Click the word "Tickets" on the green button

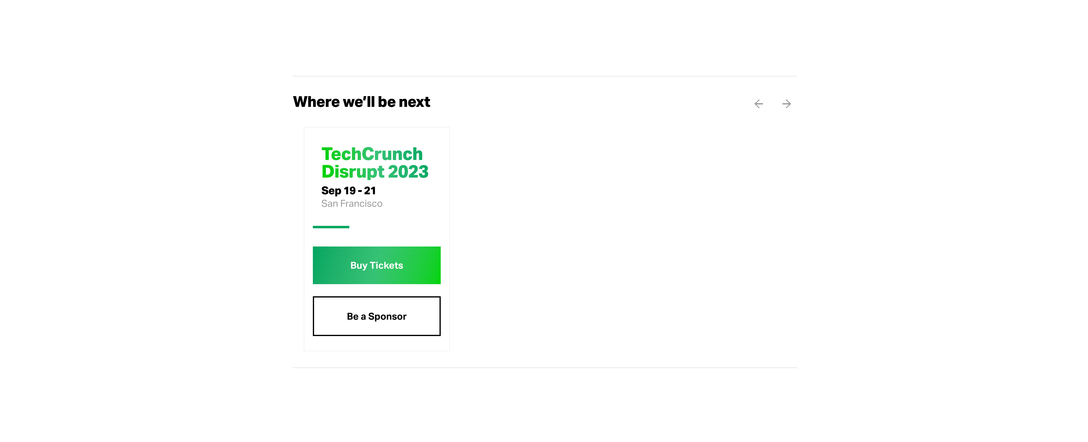386,266
